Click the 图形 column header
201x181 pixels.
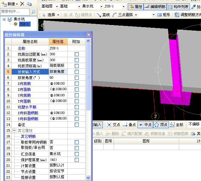[x=146, y=141]
